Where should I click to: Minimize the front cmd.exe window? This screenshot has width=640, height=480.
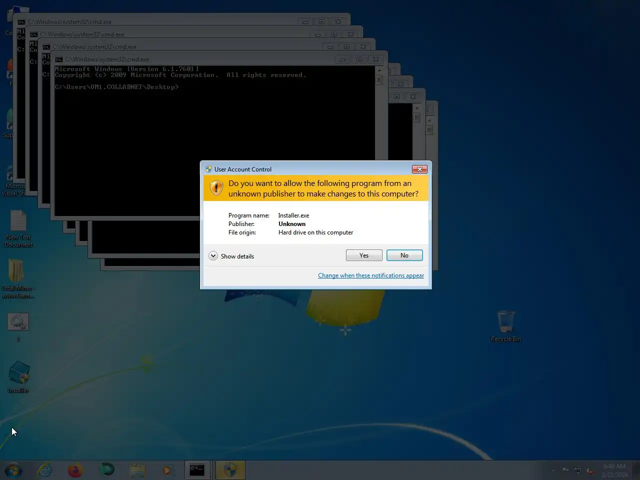342,59
